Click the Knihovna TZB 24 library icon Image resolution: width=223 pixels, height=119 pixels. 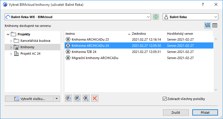(68, 52)
